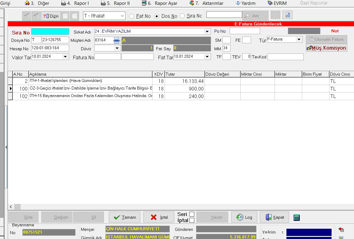
Task: Click the Tamam button
Action: [x=125, y=217]
